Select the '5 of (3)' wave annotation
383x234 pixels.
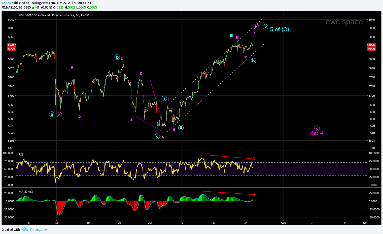[280, 29]
